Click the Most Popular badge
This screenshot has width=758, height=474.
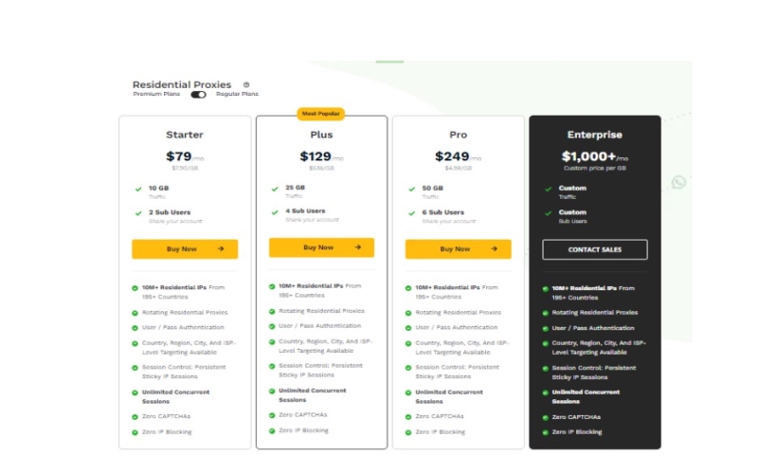321,114
